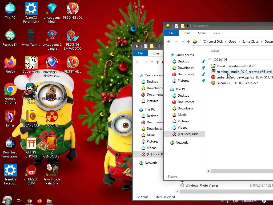Show hidden system tray icons chevron
The width and height of the screenshot is (273, 205).
[x=223, y=201]
